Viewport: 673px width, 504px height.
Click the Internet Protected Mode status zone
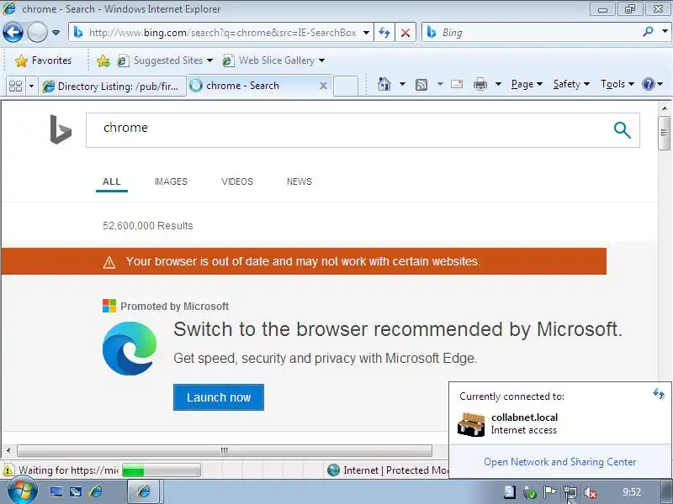[x=389, y=470]
